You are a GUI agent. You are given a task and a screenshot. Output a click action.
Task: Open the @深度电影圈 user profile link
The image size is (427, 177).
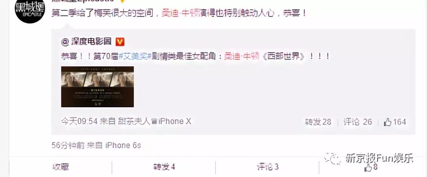87,42
